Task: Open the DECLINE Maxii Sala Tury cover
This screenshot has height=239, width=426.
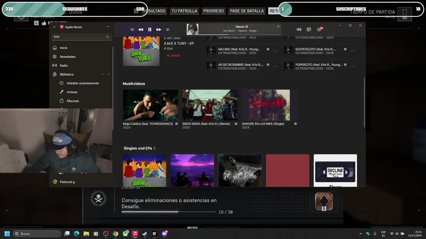Action: click(335, 170)
